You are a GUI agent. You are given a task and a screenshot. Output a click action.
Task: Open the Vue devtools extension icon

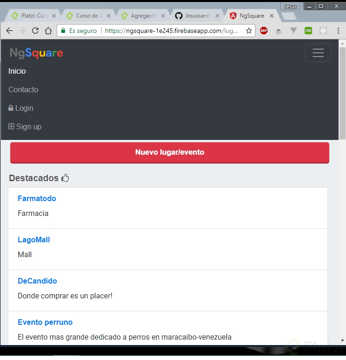click(293, 30)
